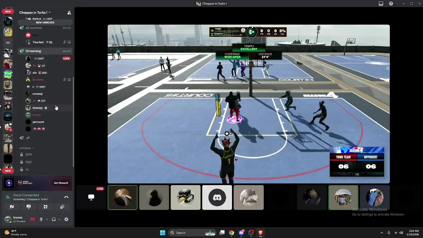Open the all summer voice channel

coord(45,28)
